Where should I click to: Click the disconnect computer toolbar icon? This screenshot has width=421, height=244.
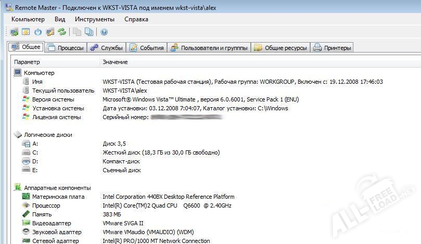(25, 32)
